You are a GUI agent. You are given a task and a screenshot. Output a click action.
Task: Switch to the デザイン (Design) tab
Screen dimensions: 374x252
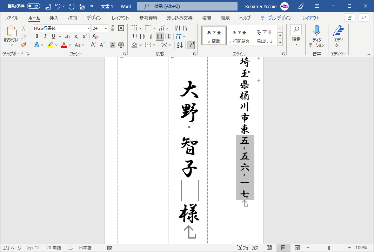coord(94,18)
